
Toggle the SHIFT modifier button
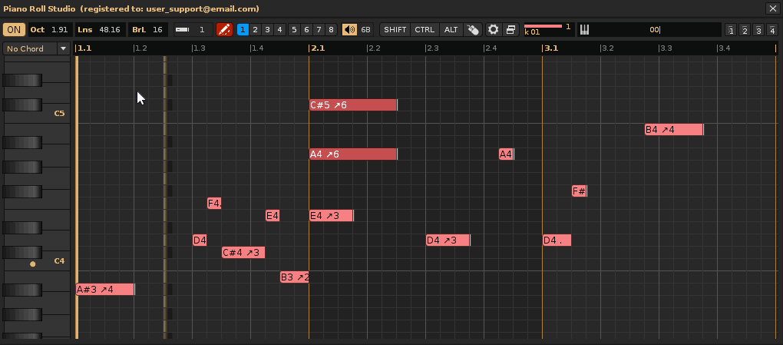coord(395,30)
